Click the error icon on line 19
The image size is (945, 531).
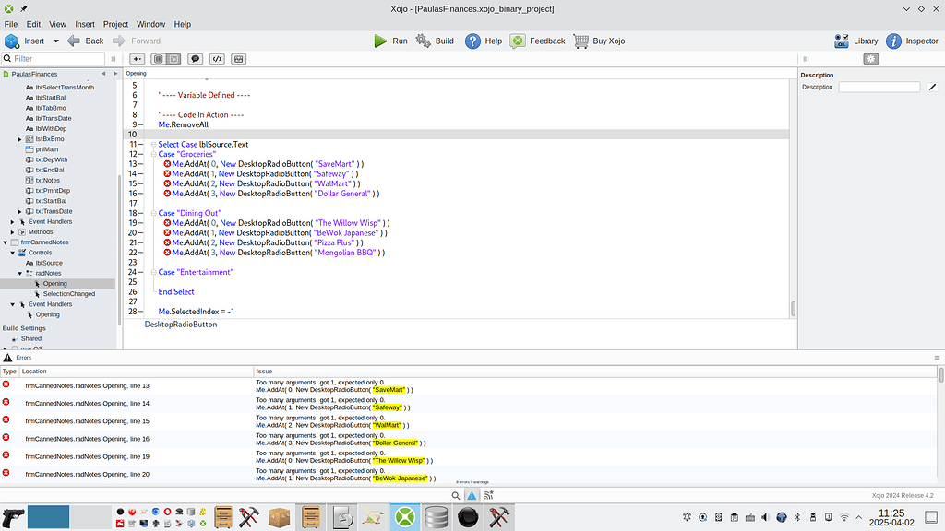click(x=167, y=223)
